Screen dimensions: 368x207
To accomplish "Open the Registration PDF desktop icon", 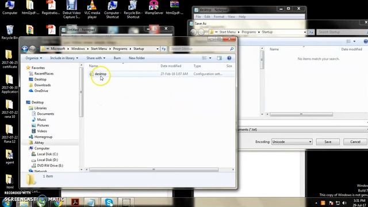I will click(51, 7).
